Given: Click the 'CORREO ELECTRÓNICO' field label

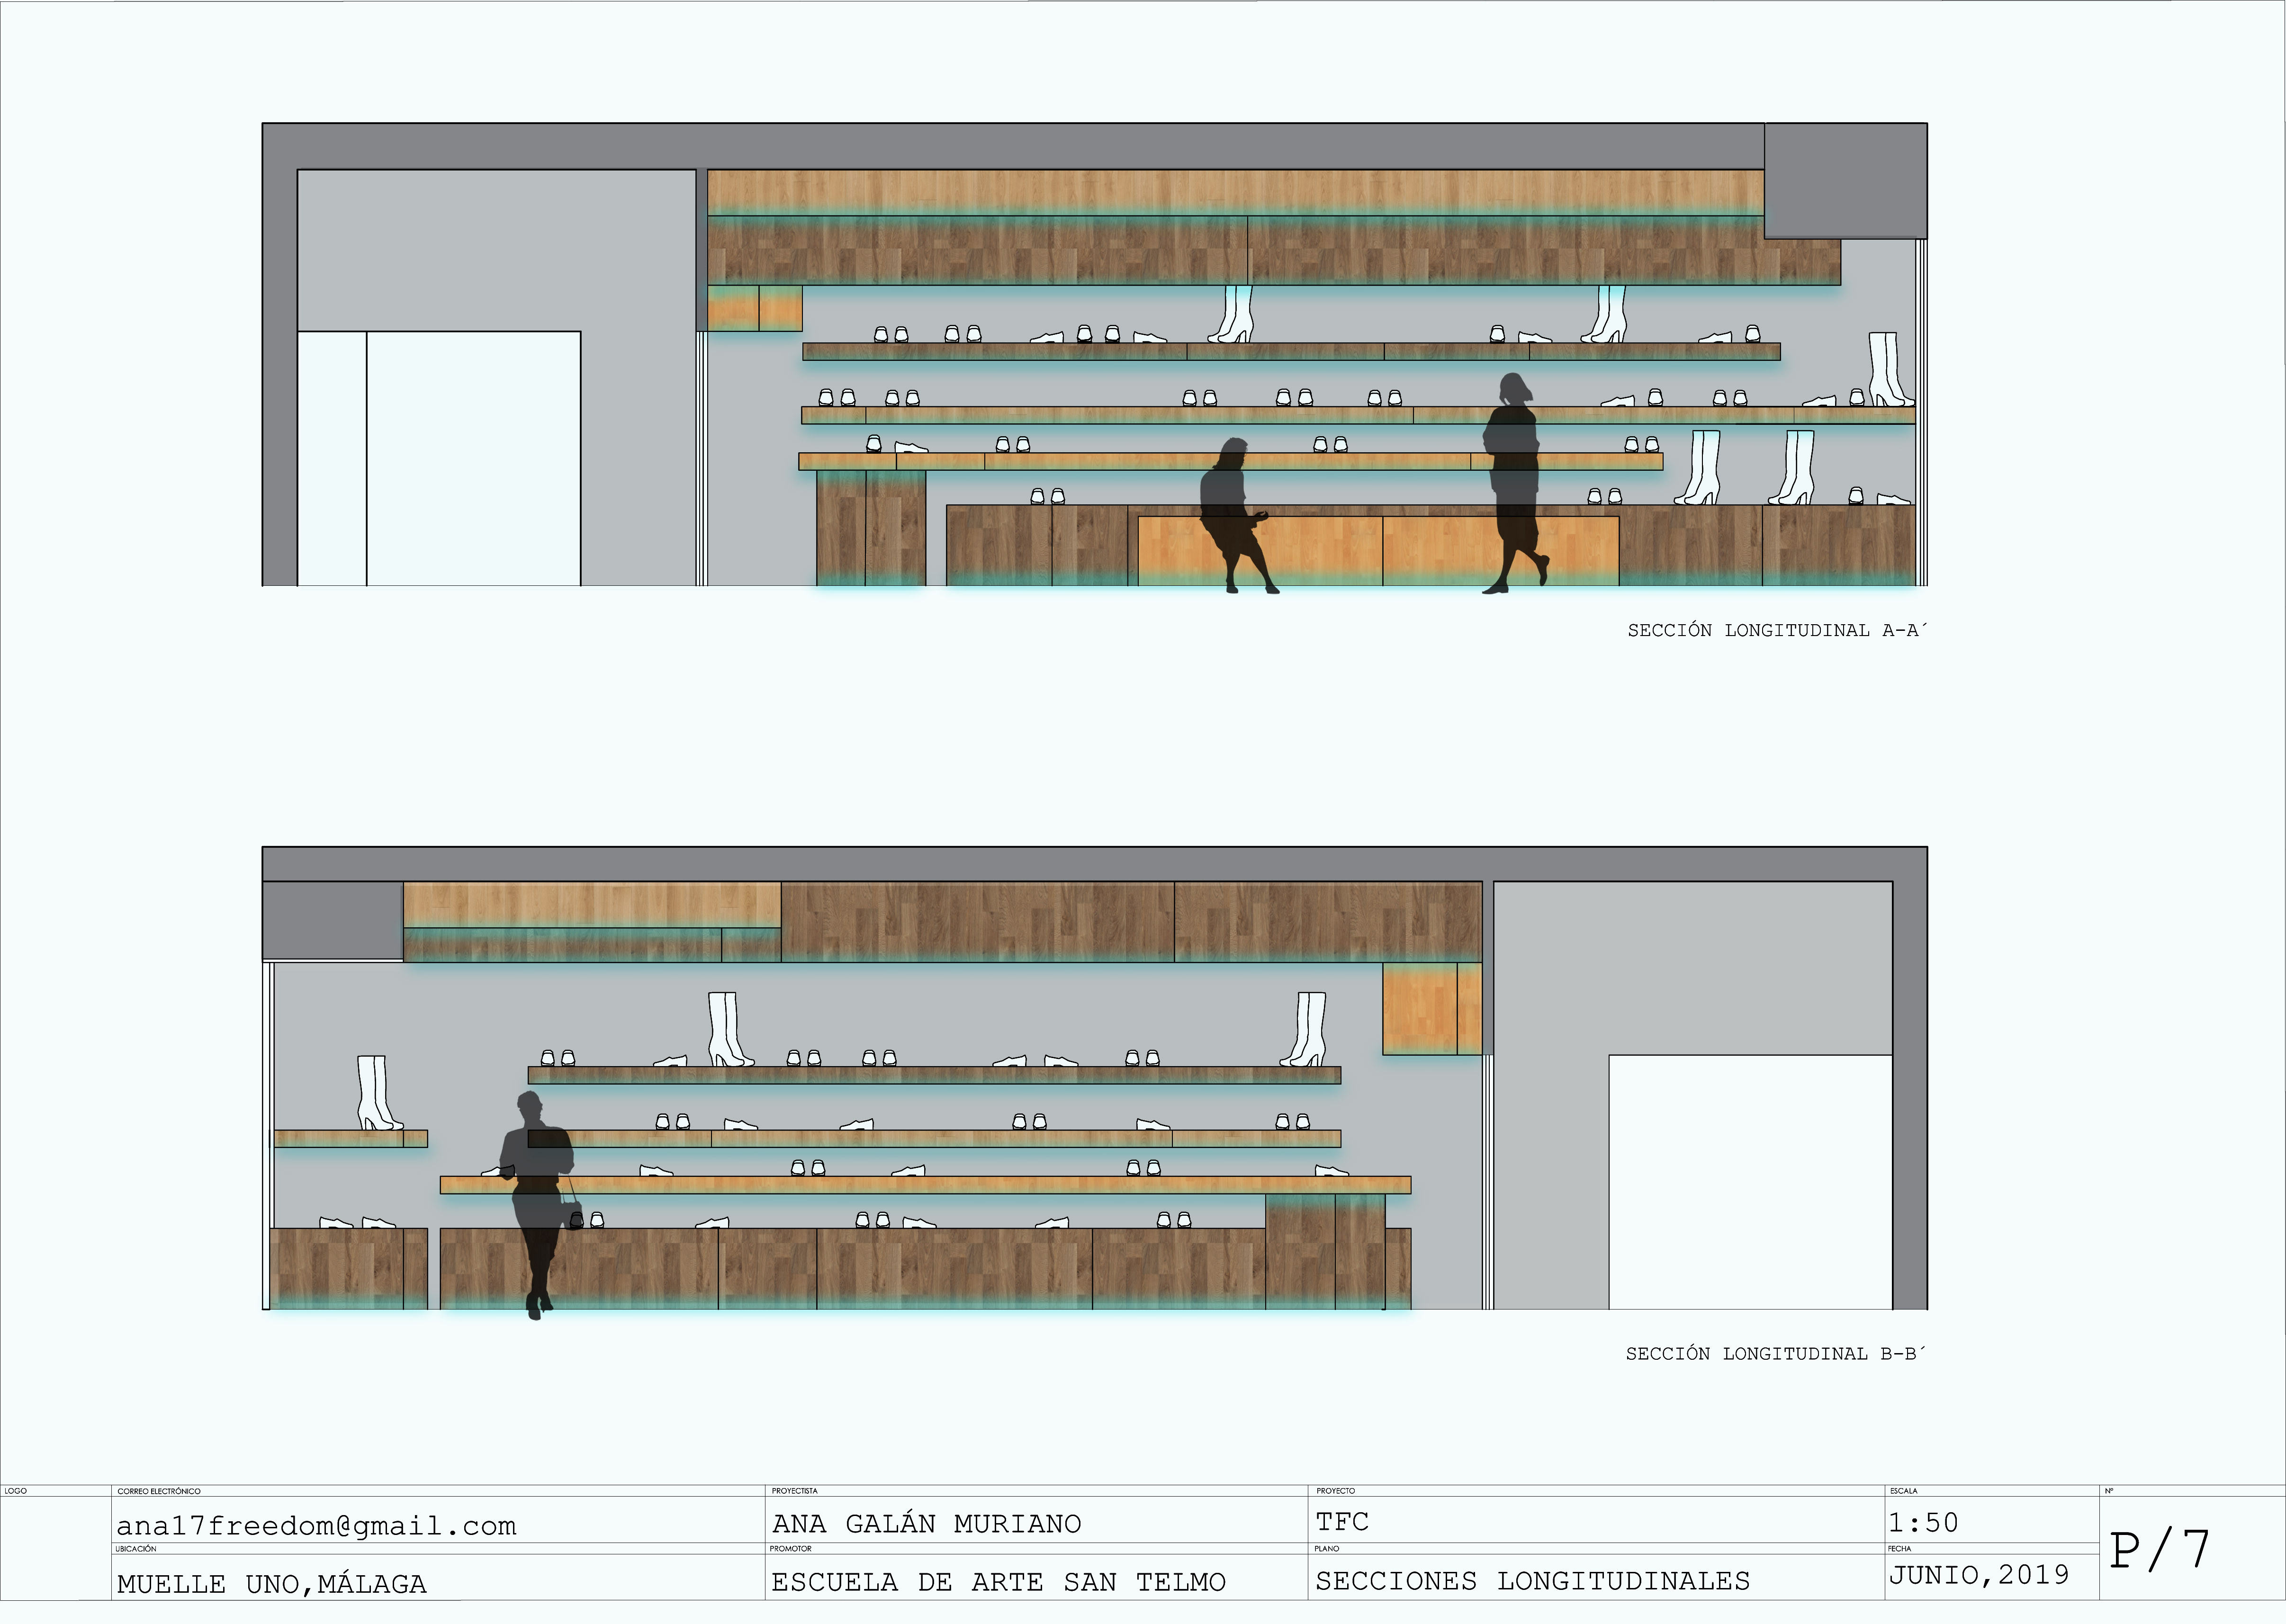Looking at the screenshot, I should tap(159, 1491).
